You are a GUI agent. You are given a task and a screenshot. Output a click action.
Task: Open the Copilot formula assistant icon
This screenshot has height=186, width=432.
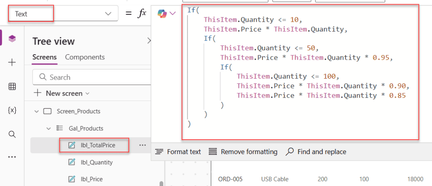162,13
